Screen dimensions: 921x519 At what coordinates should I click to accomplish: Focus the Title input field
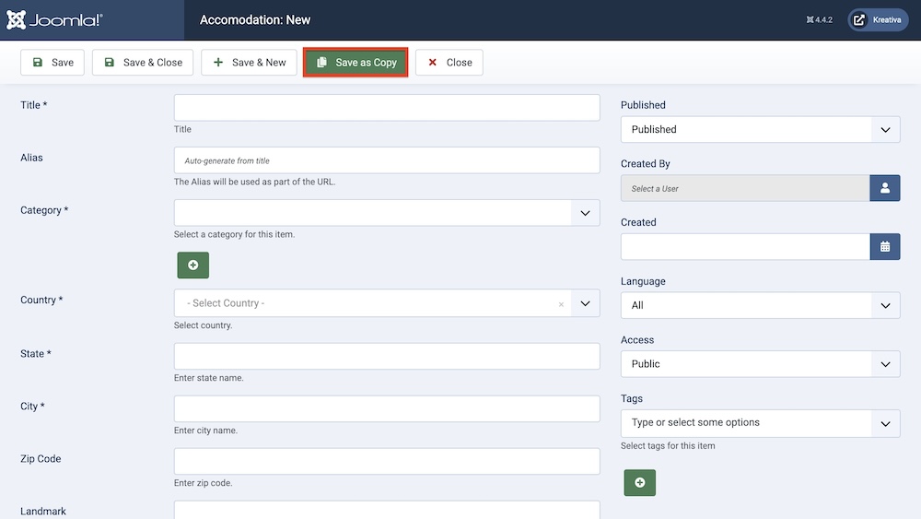(387, 107)
